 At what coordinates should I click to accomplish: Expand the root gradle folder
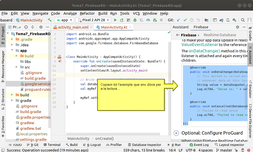[12, 100]
